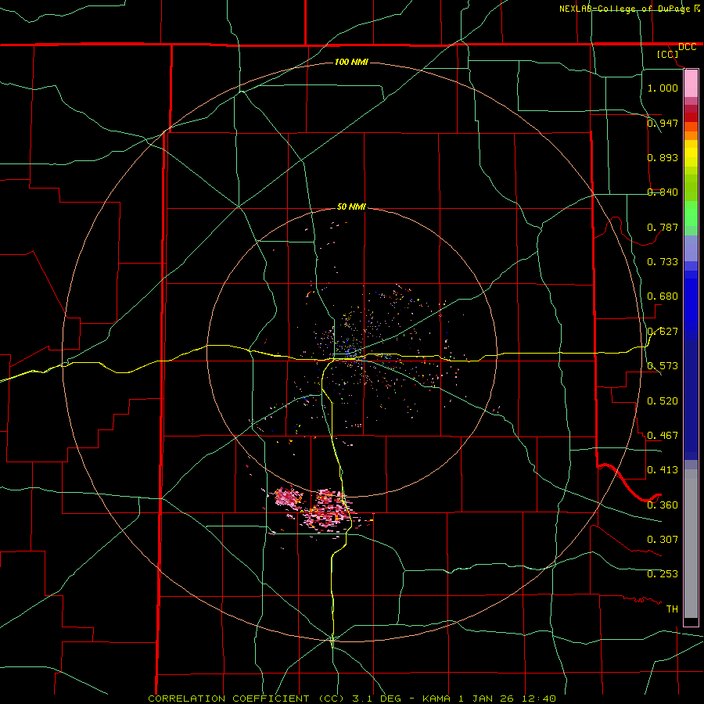The width and height of the screenshot is (704, 704).
Task: Select the 0.467 scale value
Action: click(x=663, y=436)
